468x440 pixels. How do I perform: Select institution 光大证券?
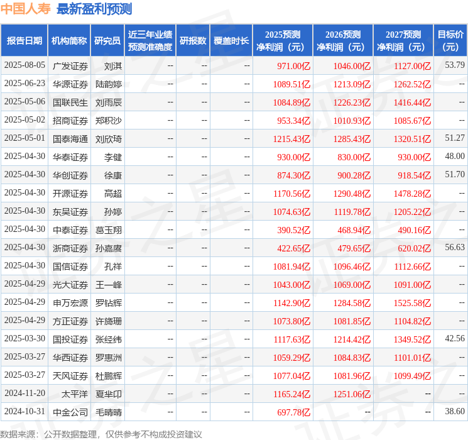(x=70, y=285)
